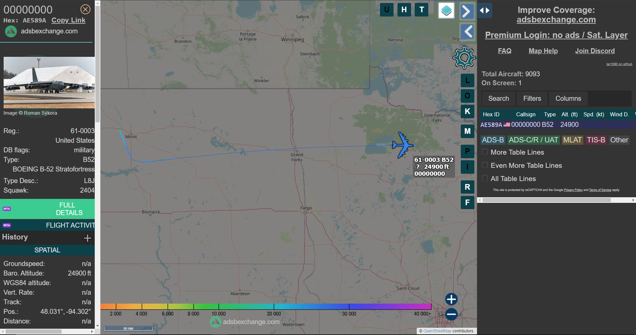Sort table by Alt. (ft) column
This screenshot has width=636, height=335.
coord(569,114)
